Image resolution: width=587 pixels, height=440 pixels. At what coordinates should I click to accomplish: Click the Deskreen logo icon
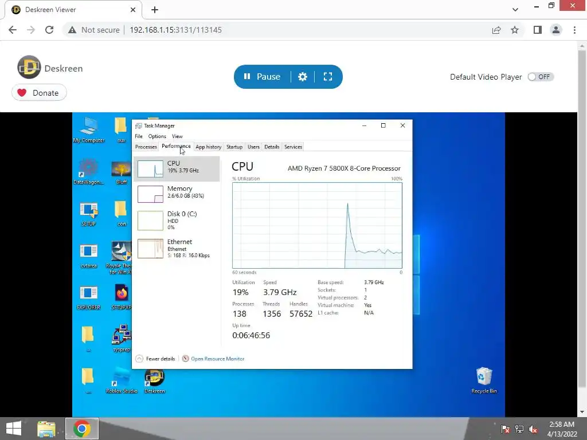(29, 68)
